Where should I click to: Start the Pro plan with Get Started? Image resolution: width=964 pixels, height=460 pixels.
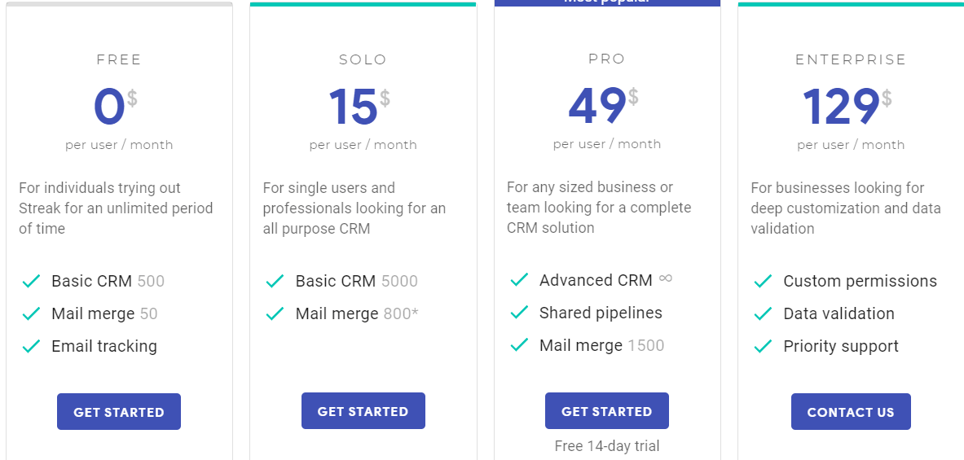point(606,411)
